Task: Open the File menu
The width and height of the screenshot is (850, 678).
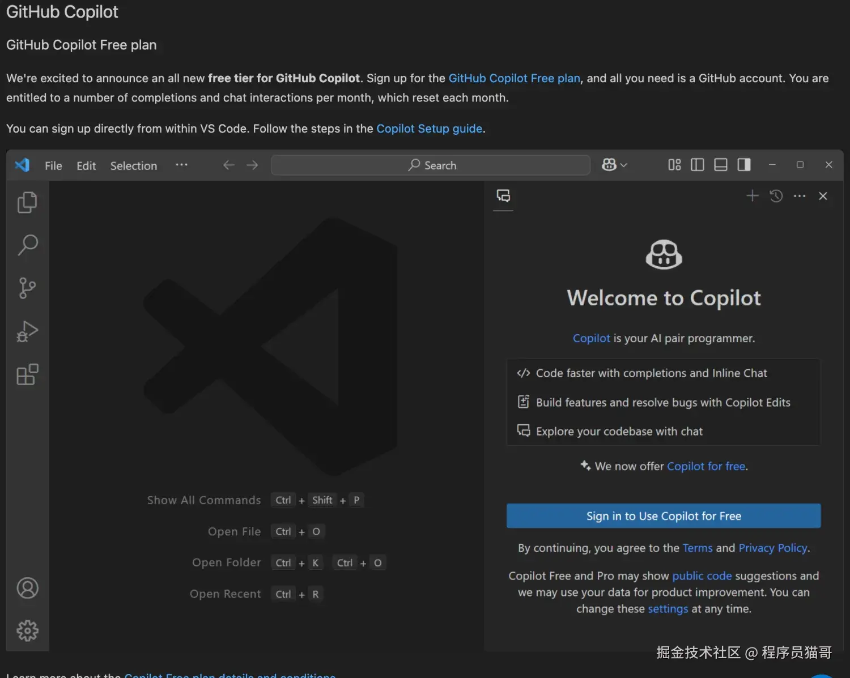Action: [x=53, y=165]
